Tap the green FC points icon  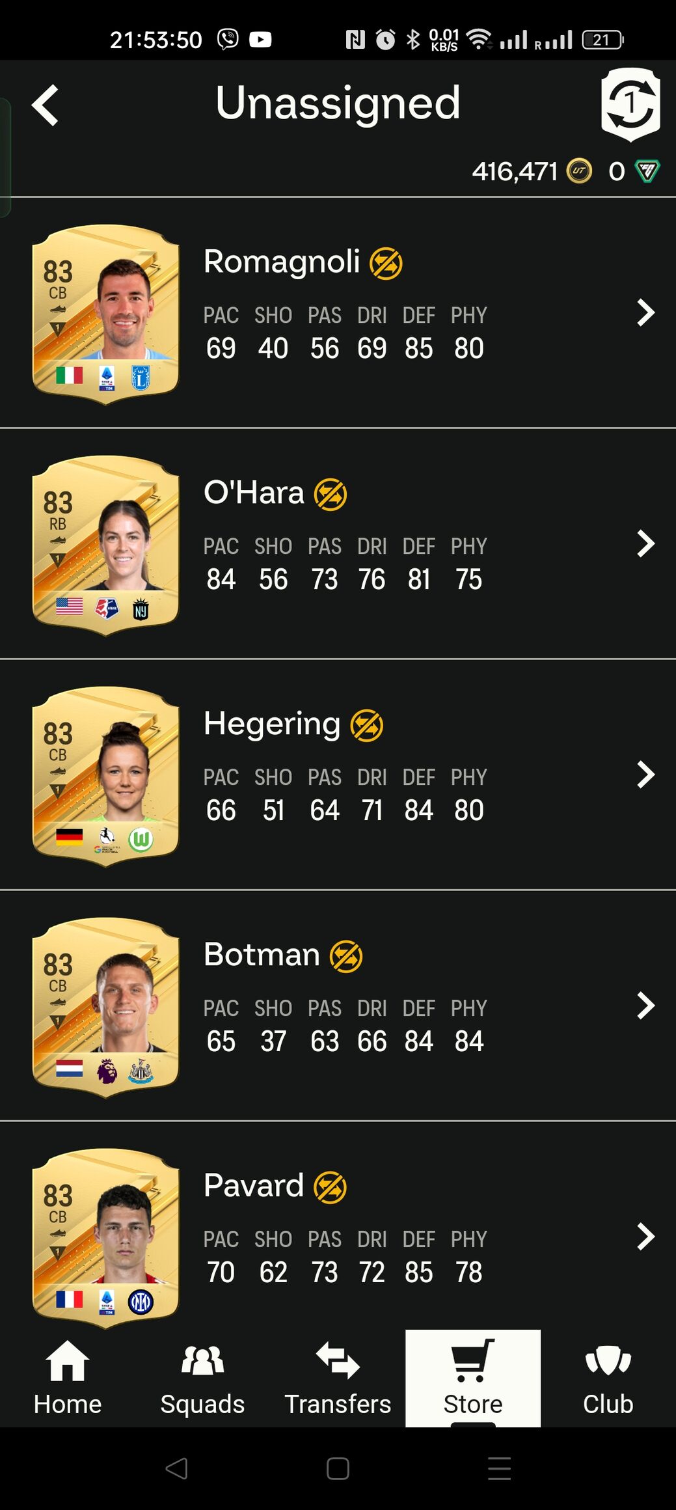(x=647, y=171)
